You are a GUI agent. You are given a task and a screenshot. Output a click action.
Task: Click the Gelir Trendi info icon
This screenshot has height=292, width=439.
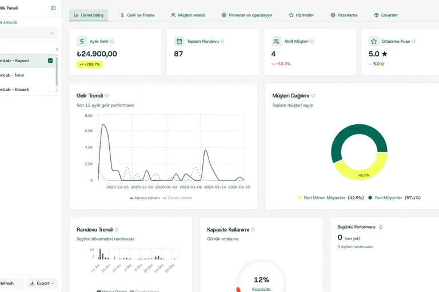pyautogui.click(x=107, y=96)
